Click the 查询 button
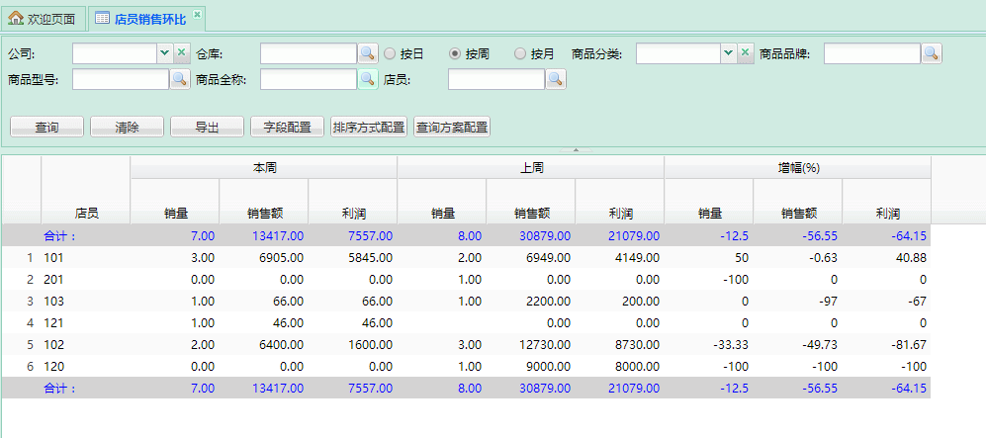The image size is (986, 438). click(x=46, y=127)
